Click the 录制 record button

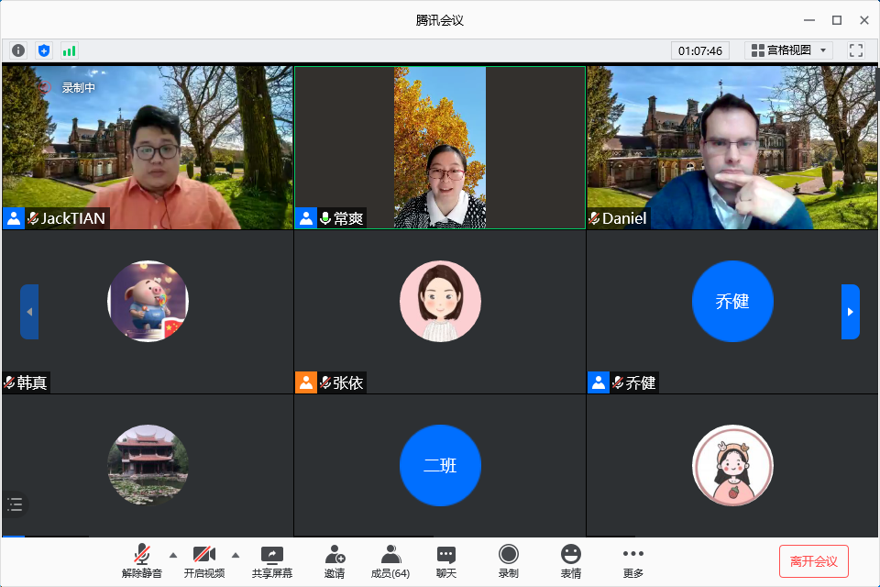pos(509,561)
